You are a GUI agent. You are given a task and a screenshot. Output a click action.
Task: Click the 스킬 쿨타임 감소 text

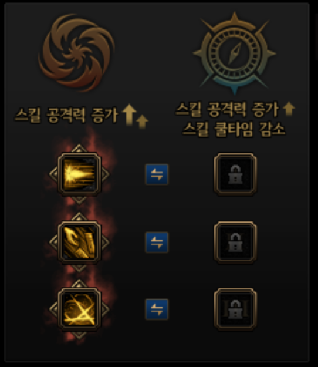(x=234, y=129)
